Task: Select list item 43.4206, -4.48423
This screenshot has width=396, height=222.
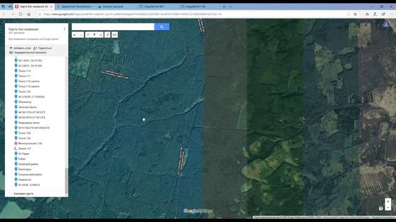Action: (x=29, y=185)
